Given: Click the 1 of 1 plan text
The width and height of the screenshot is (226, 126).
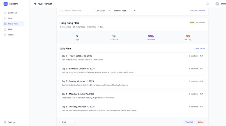Looking at the screenshot, I should point(194,11).
